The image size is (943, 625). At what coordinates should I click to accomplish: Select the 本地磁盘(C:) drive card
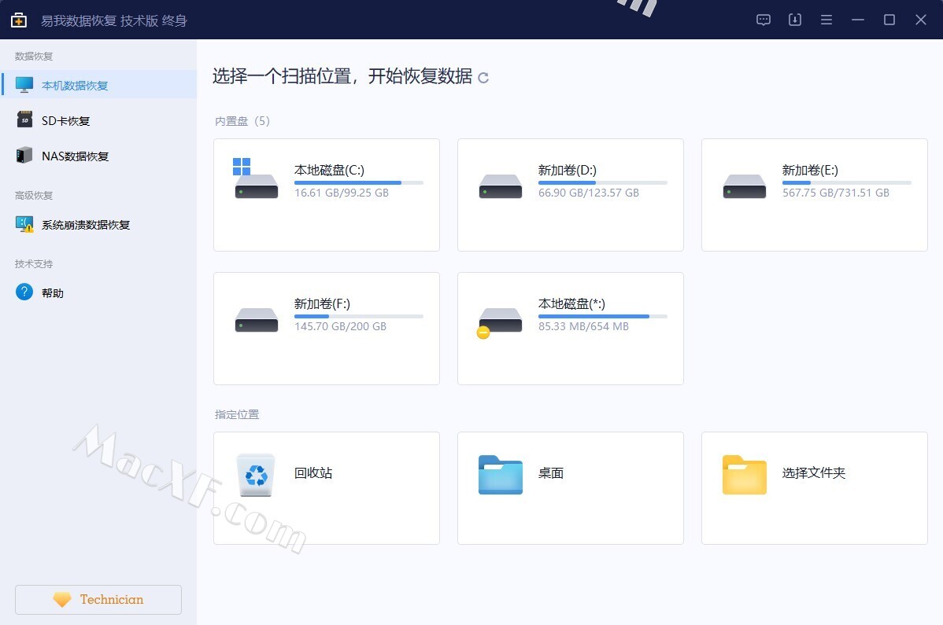click(x=327, y=195)
